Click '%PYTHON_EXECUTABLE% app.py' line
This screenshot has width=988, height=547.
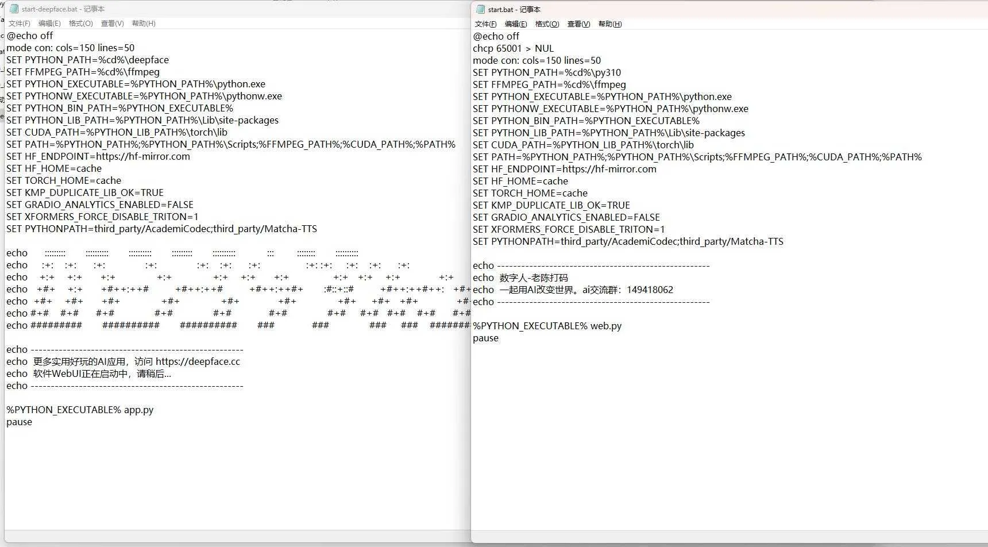[x=80, y=410]
